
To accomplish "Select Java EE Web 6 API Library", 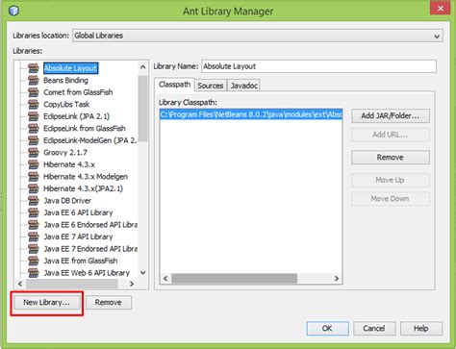I will click(x=87, y=273).
